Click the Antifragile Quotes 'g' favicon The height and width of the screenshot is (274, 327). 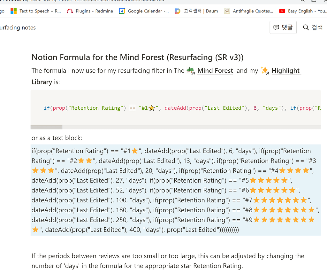coord(227,11)
